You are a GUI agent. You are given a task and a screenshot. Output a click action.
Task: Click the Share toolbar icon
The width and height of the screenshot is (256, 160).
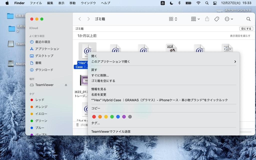tap(207, 19)
